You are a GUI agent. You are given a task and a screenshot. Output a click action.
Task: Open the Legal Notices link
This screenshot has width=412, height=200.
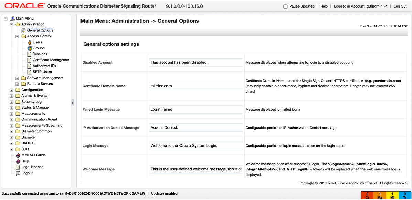point(32,167)
